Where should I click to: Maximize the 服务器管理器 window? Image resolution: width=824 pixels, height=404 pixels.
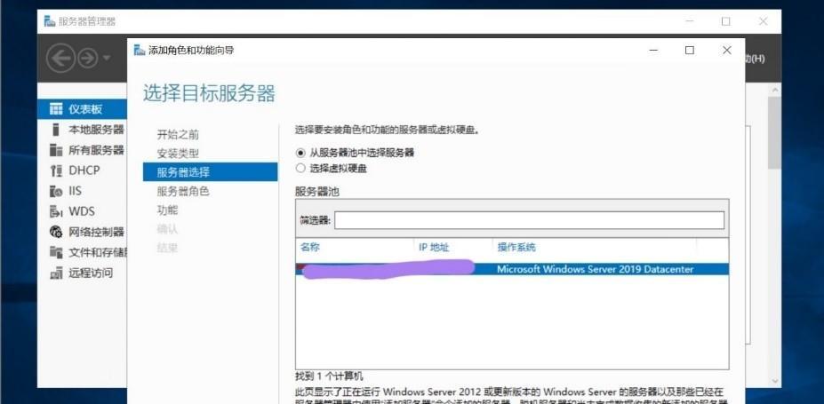(725, 21)
